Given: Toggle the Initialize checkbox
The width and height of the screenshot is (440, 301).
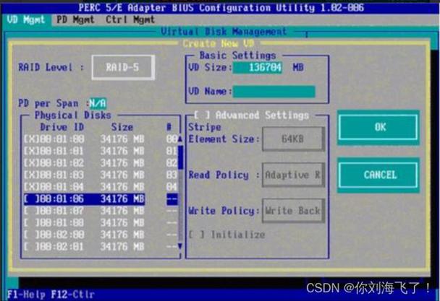Looking at the screenshot, I should coord(194,235).
